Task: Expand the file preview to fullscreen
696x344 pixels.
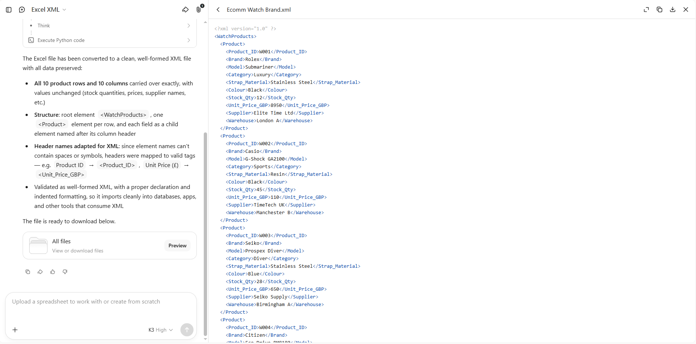Action: [x=646, y=10]
